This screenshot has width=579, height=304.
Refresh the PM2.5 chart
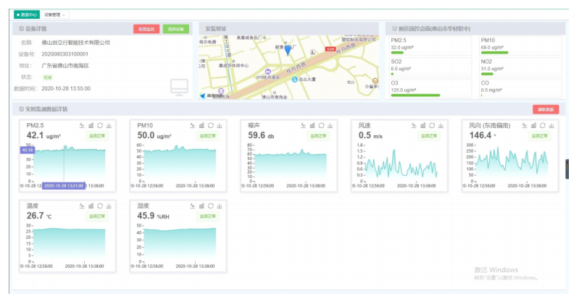pos(100,125)
